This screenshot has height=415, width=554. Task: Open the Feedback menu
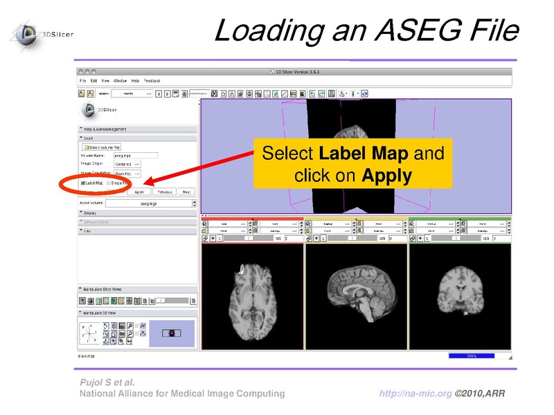point(152,81)
